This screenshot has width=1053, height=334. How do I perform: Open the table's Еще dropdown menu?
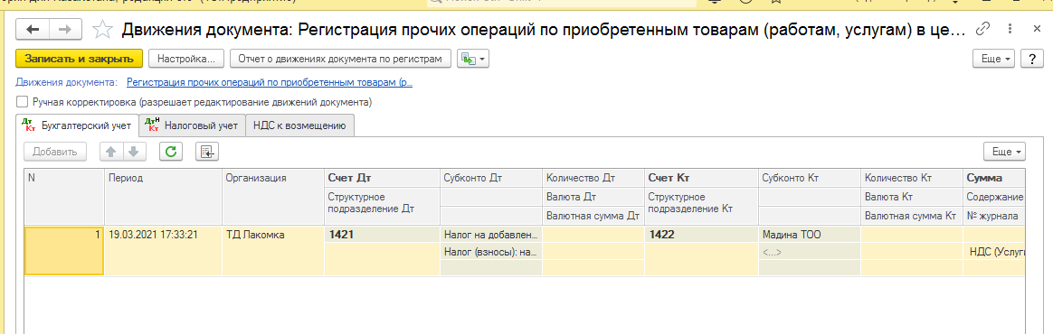click(x=1005, y=152)
